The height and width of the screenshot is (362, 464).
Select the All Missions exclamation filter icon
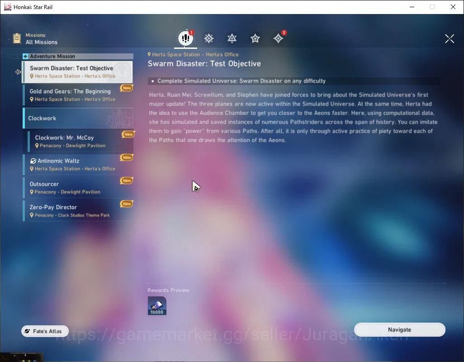185,38
